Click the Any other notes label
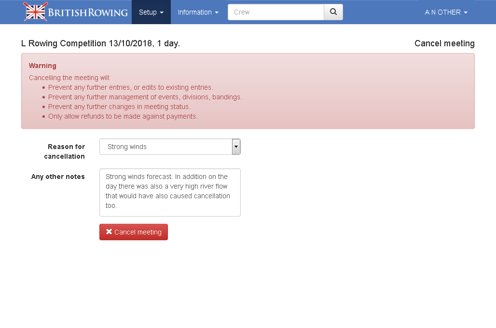This screenshot has width=496, height=328. click(x=58, y=177)
